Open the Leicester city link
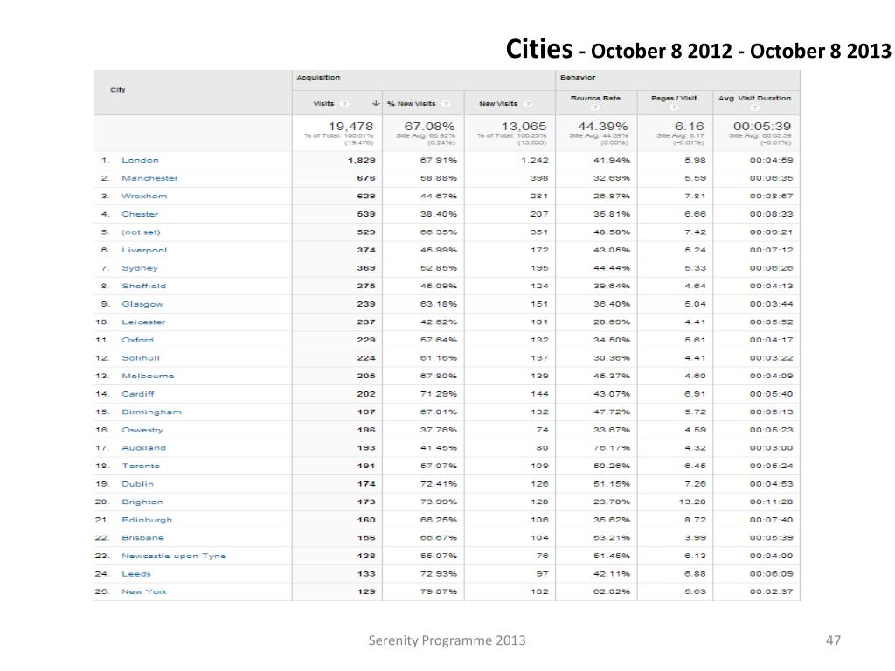 pos(143,322)
